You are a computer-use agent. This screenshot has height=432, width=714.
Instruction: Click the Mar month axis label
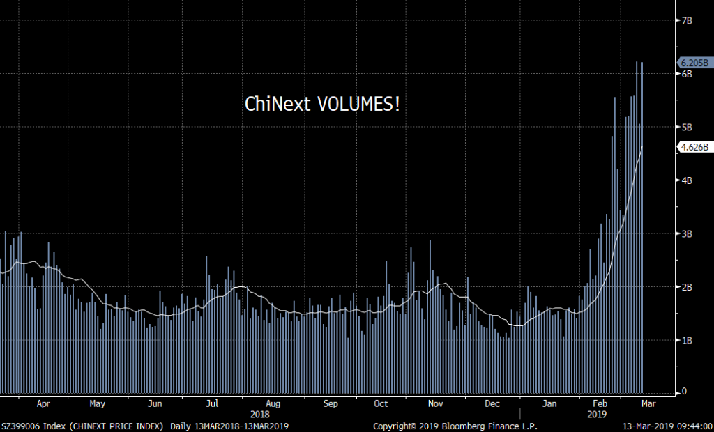click(648, 403)
